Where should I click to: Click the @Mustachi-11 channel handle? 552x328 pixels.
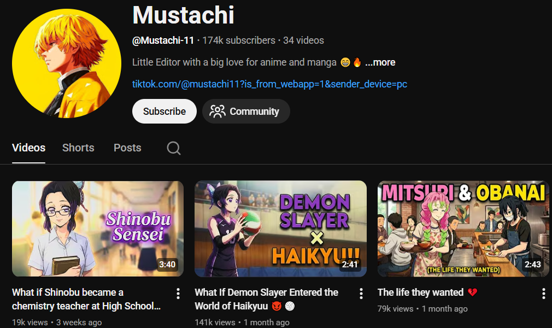(163, 40)
